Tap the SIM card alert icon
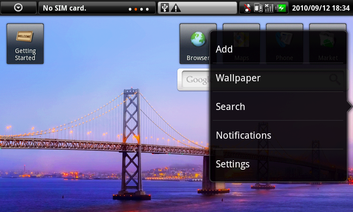The width and height of the screenshot is (353, 212). pyautogui.click(x=258, y=8)
